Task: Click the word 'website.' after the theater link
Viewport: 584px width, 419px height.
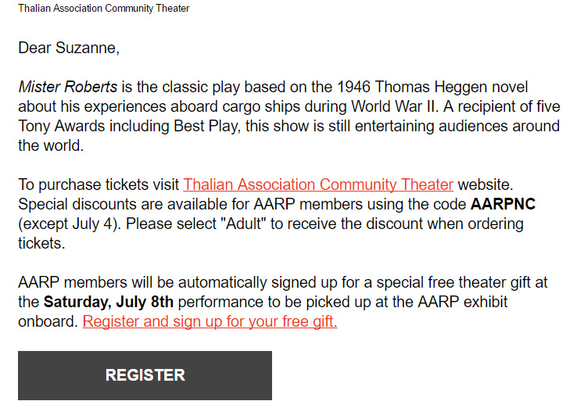Action: 485,184
